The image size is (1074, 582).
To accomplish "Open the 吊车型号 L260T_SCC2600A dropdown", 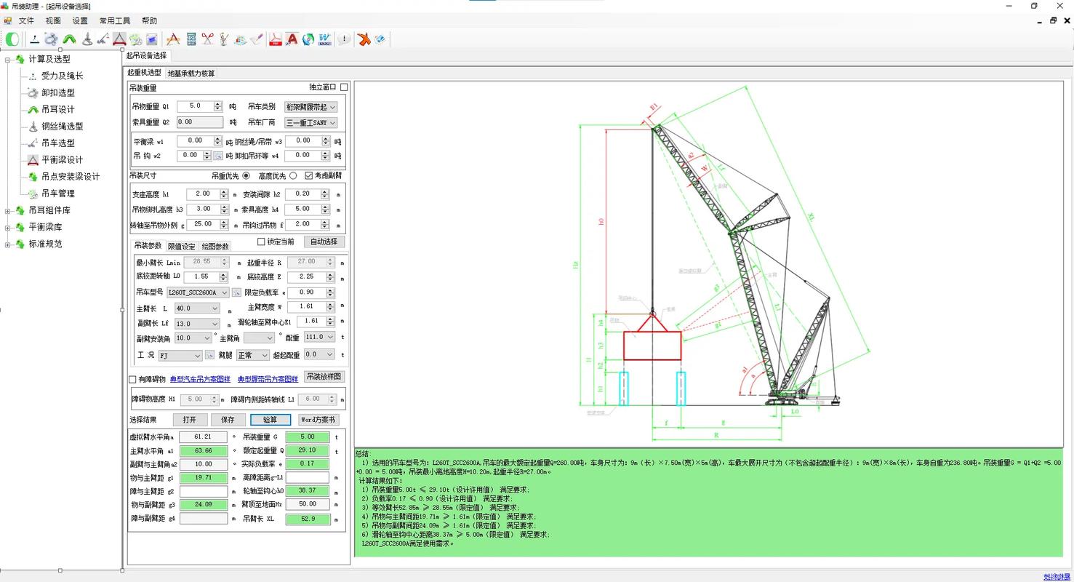I will [x=198, y=292].
